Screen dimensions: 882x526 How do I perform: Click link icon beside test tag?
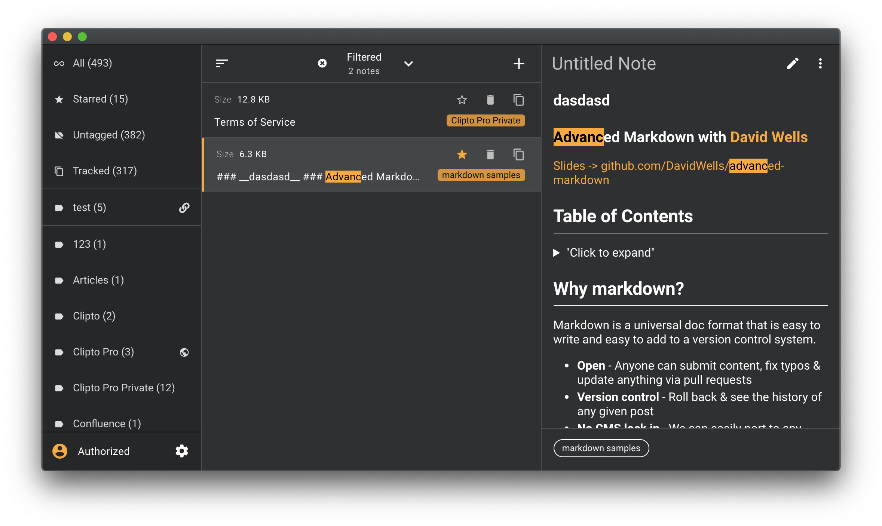coord(184,208)
